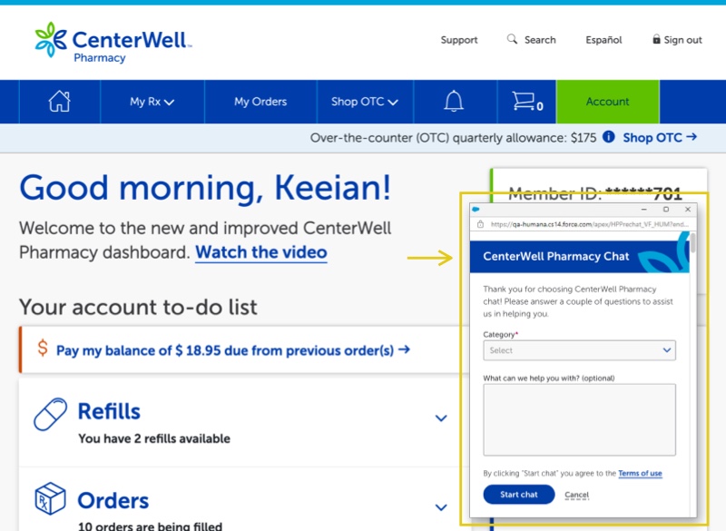Click the chat window's address bar lock icon
Image resolution: width=726 pixels, height=531 pixels.
click(x=480, y=224)
